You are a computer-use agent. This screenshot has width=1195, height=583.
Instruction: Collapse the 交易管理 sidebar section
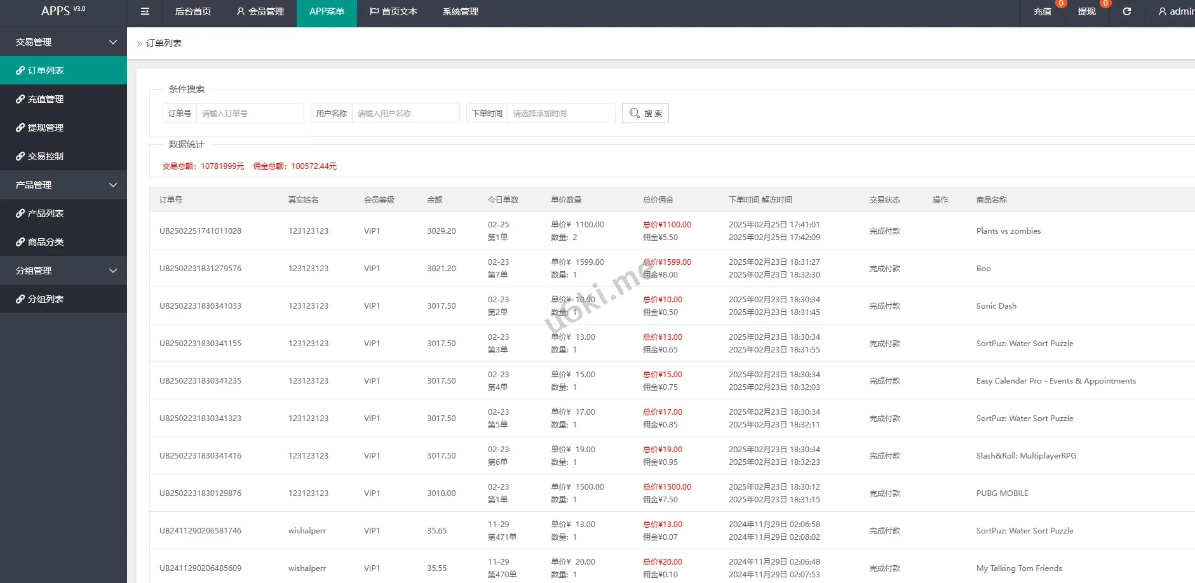[113, 41]
